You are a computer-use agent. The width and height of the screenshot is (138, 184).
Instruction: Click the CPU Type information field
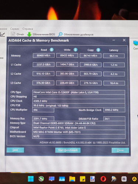pyautogui.click(x=79, y=92)
